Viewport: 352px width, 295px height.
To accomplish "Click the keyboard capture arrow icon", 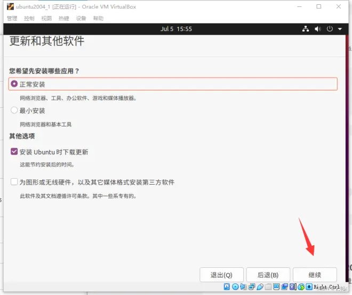I will [309, 286].
